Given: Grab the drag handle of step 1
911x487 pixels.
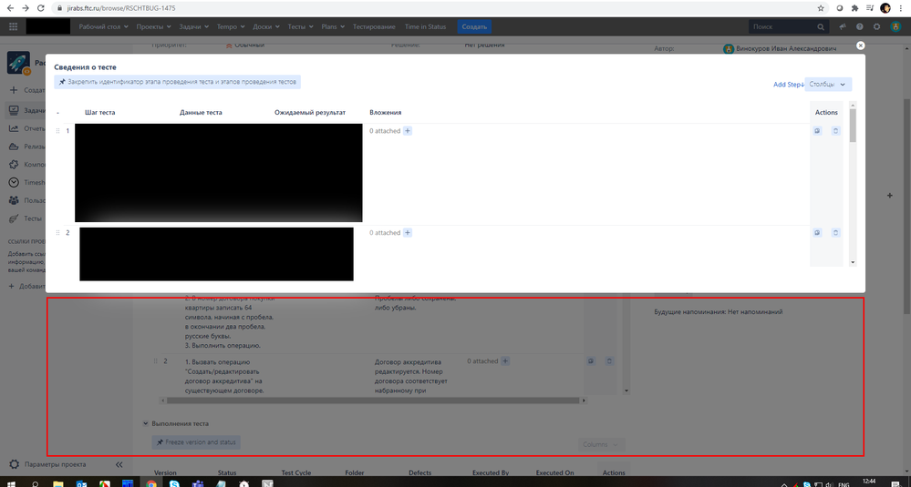Looking at the screenshot, I should 57,131.
